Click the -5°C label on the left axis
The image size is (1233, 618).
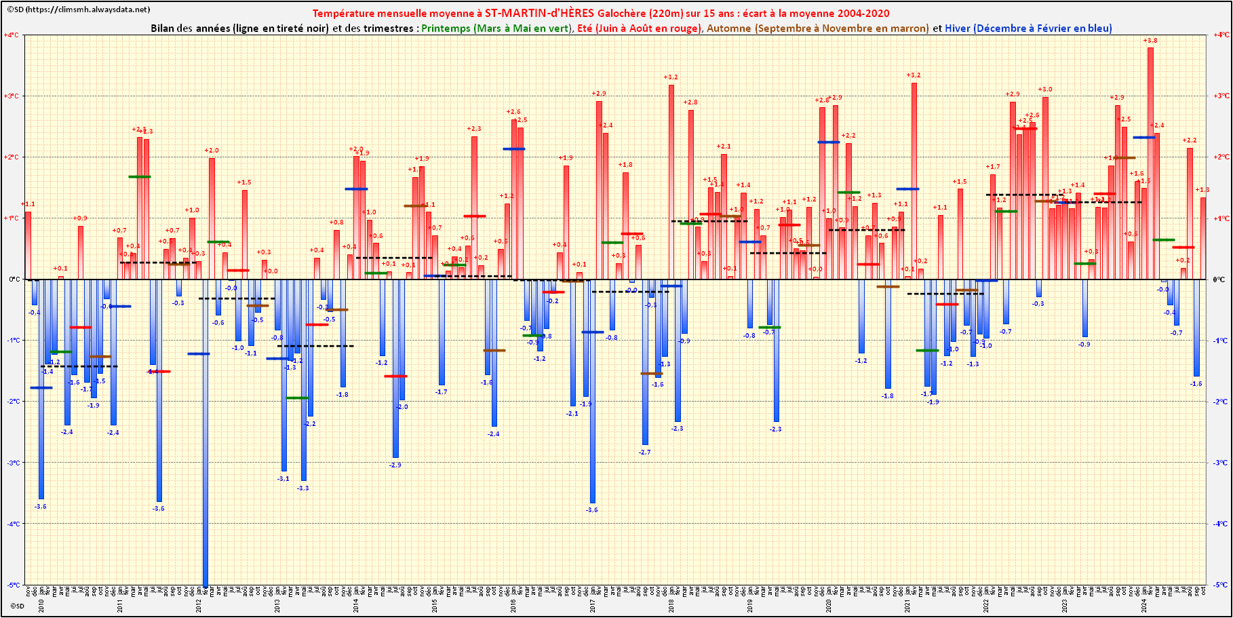click(12, 584)
